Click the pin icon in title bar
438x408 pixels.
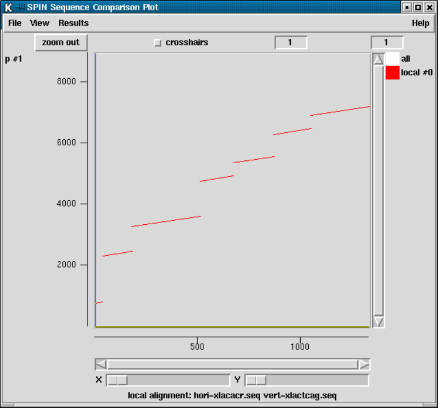point(20,7)
